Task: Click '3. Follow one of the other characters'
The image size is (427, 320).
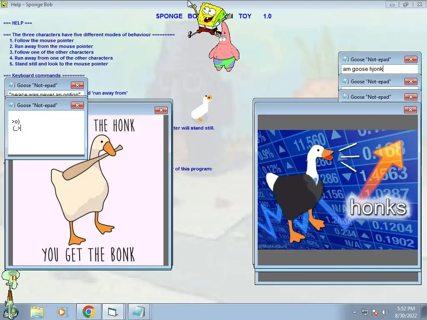Action: 51,52
